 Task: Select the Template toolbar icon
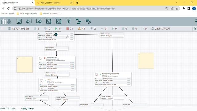[78, 21]
